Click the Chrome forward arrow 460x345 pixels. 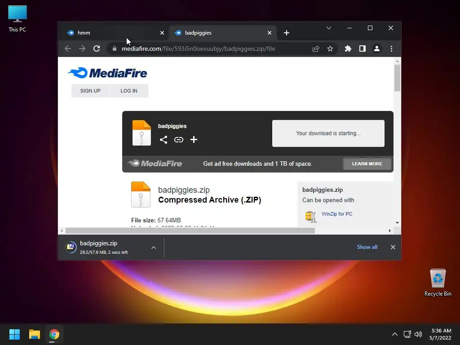(82, 49)
